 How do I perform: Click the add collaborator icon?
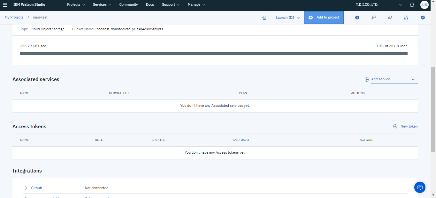(x=264, y=18)
